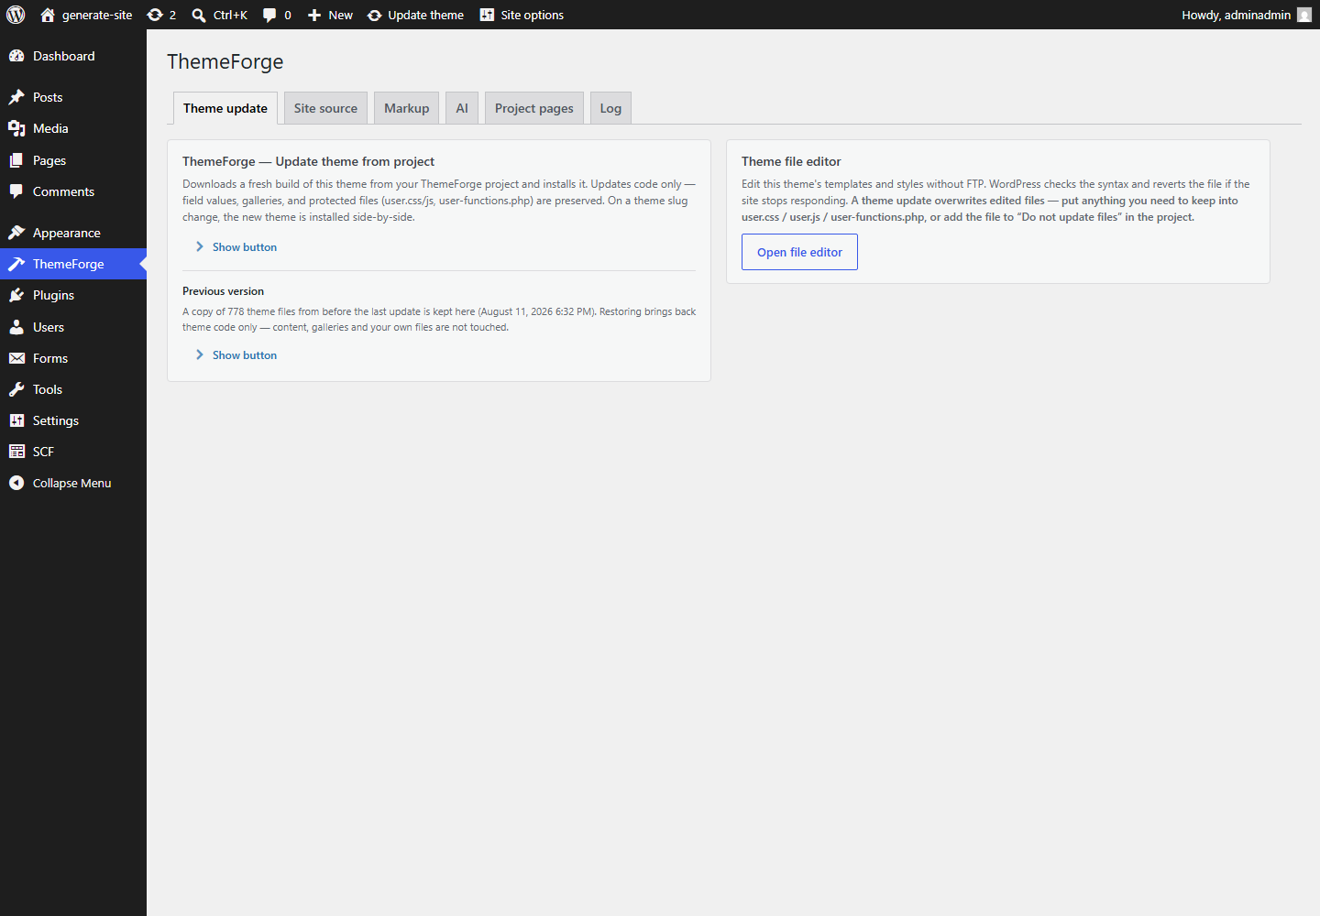
Task: Click the updates icon showing 2
Action: pos(155,15)
